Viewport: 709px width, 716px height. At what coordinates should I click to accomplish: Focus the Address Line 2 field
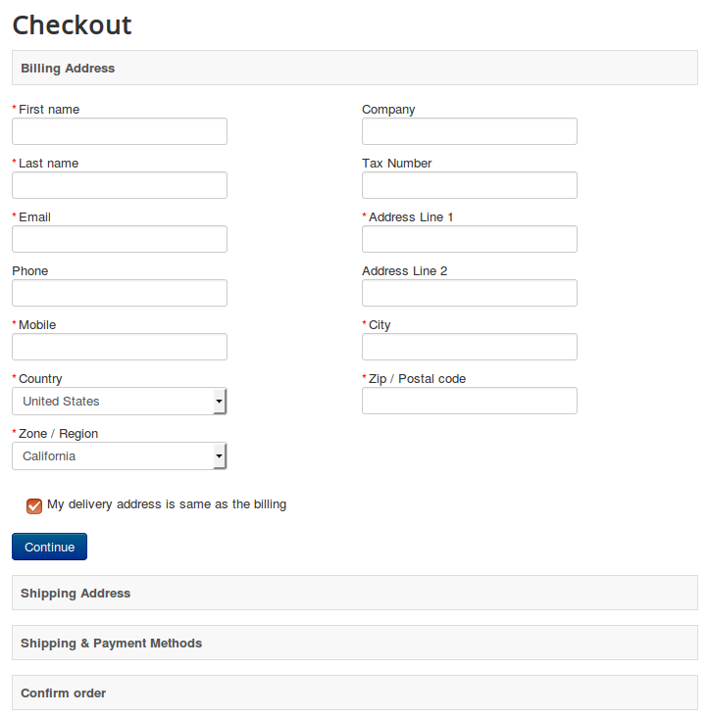click(x=469, y=293)
